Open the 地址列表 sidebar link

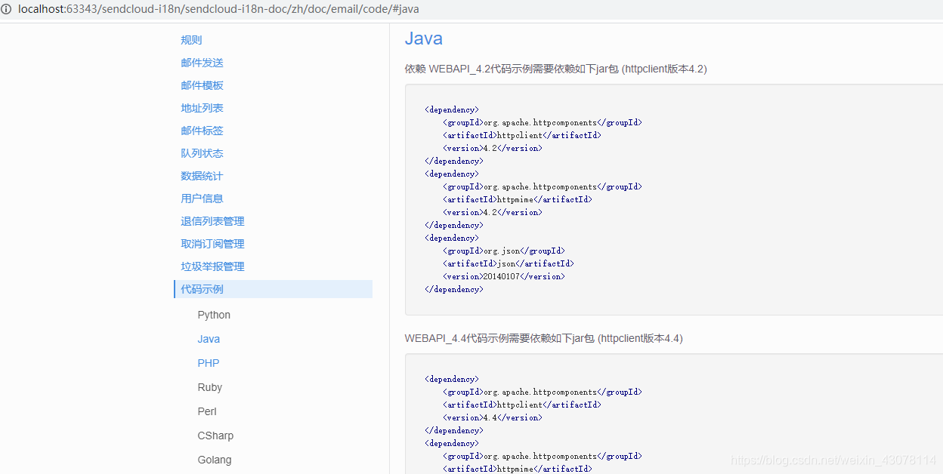coord(202,108)
